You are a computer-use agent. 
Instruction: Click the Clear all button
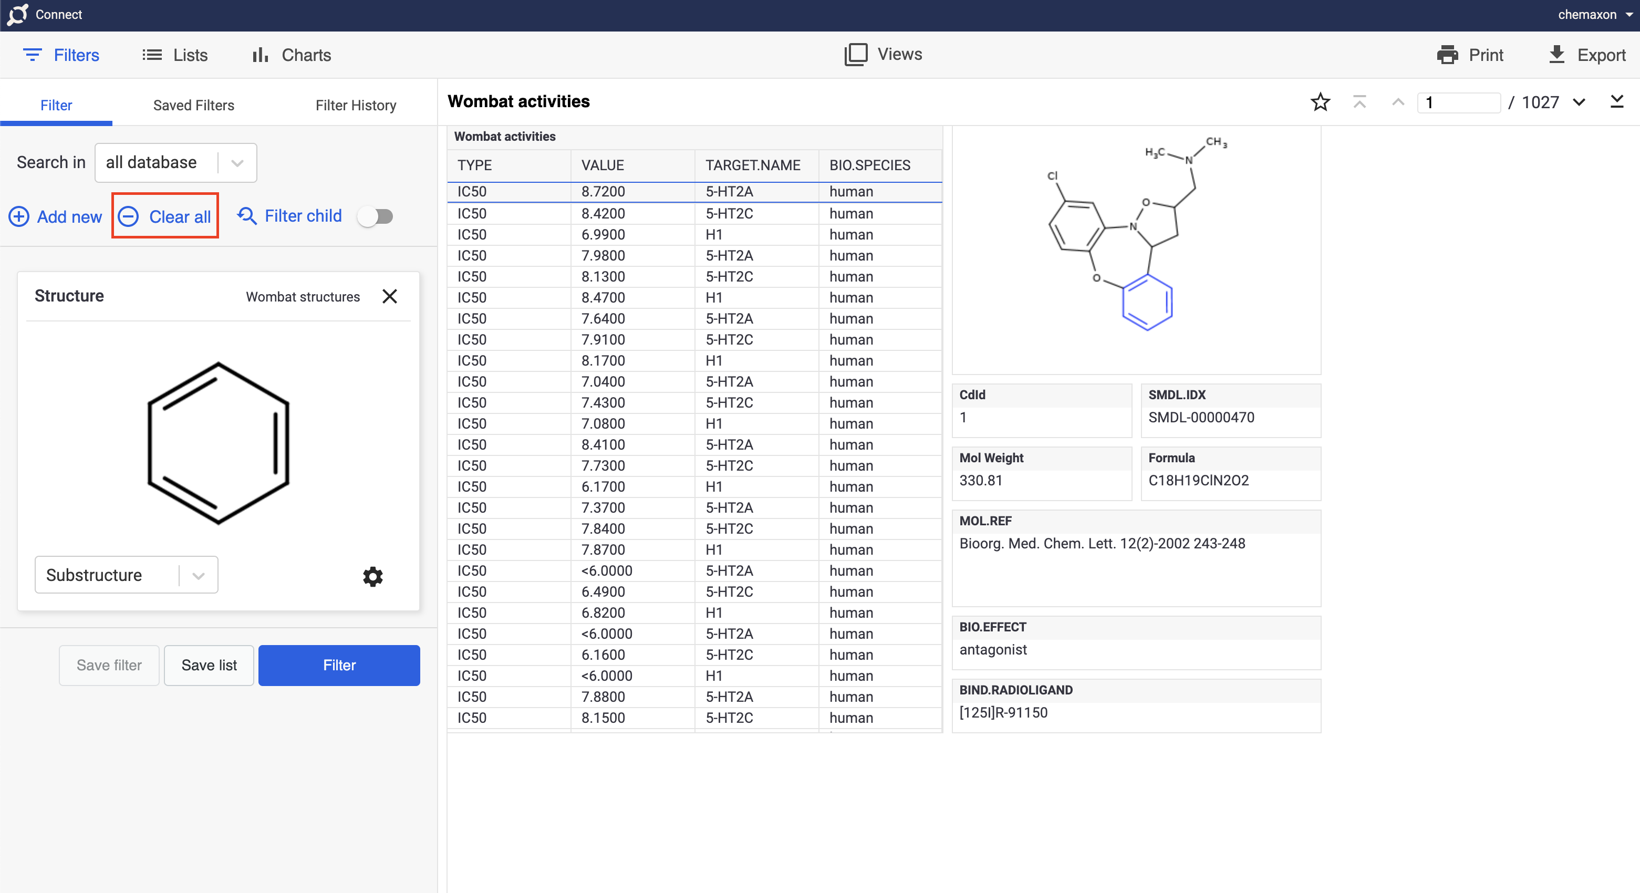pyautogui.click(x=165, y=215)
